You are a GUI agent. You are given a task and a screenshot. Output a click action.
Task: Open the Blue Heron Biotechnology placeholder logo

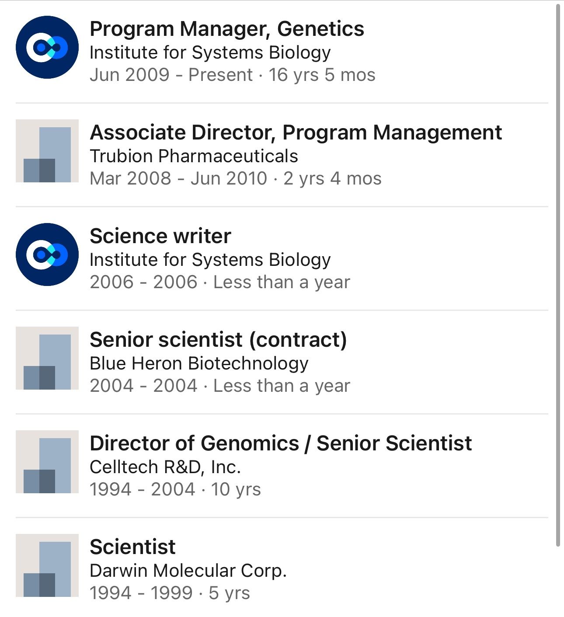(x=47, y=358)
